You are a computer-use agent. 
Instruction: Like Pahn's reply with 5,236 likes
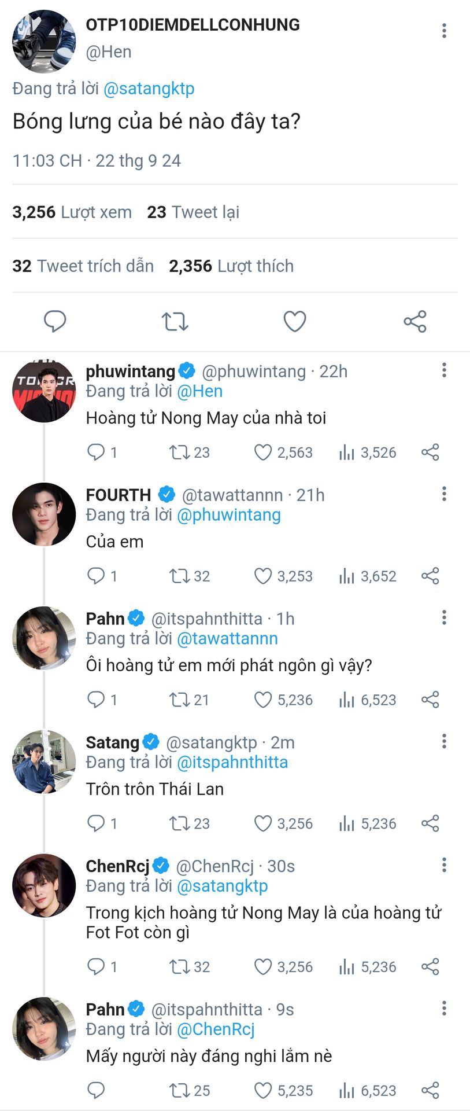point(263,700)
